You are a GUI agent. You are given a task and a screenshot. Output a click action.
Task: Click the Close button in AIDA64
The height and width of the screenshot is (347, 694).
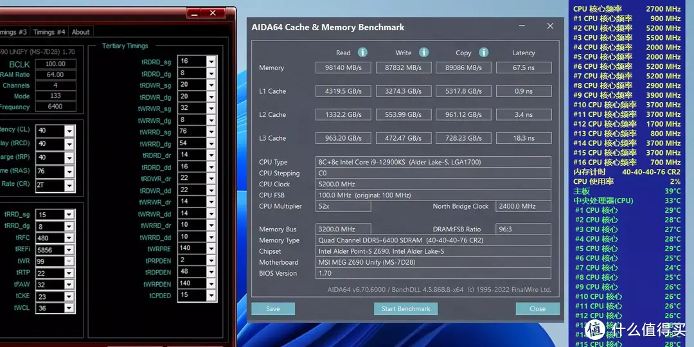537,308
